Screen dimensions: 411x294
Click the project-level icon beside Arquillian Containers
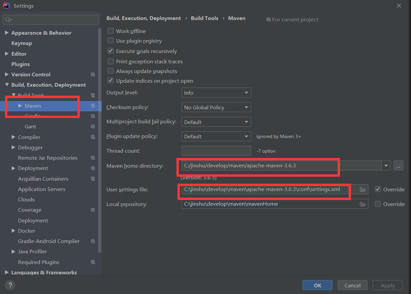[93, 179]
